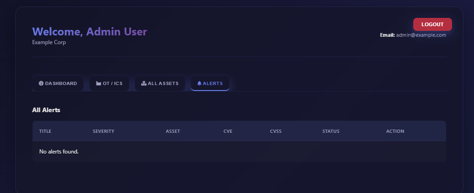474x193 pixels.
Task: Select the Alerts tab label
Action: [213, 84]
